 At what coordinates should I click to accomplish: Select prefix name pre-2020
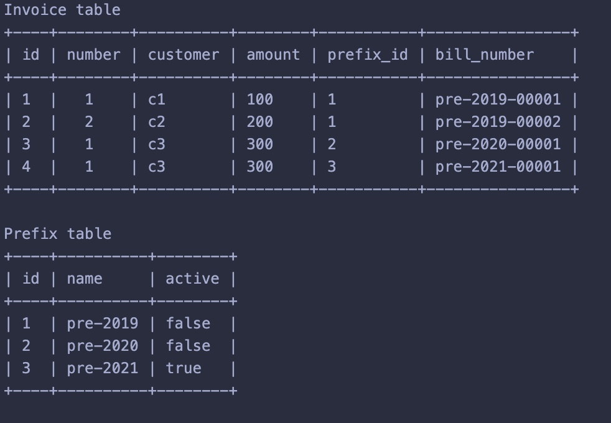click(103, 346)
